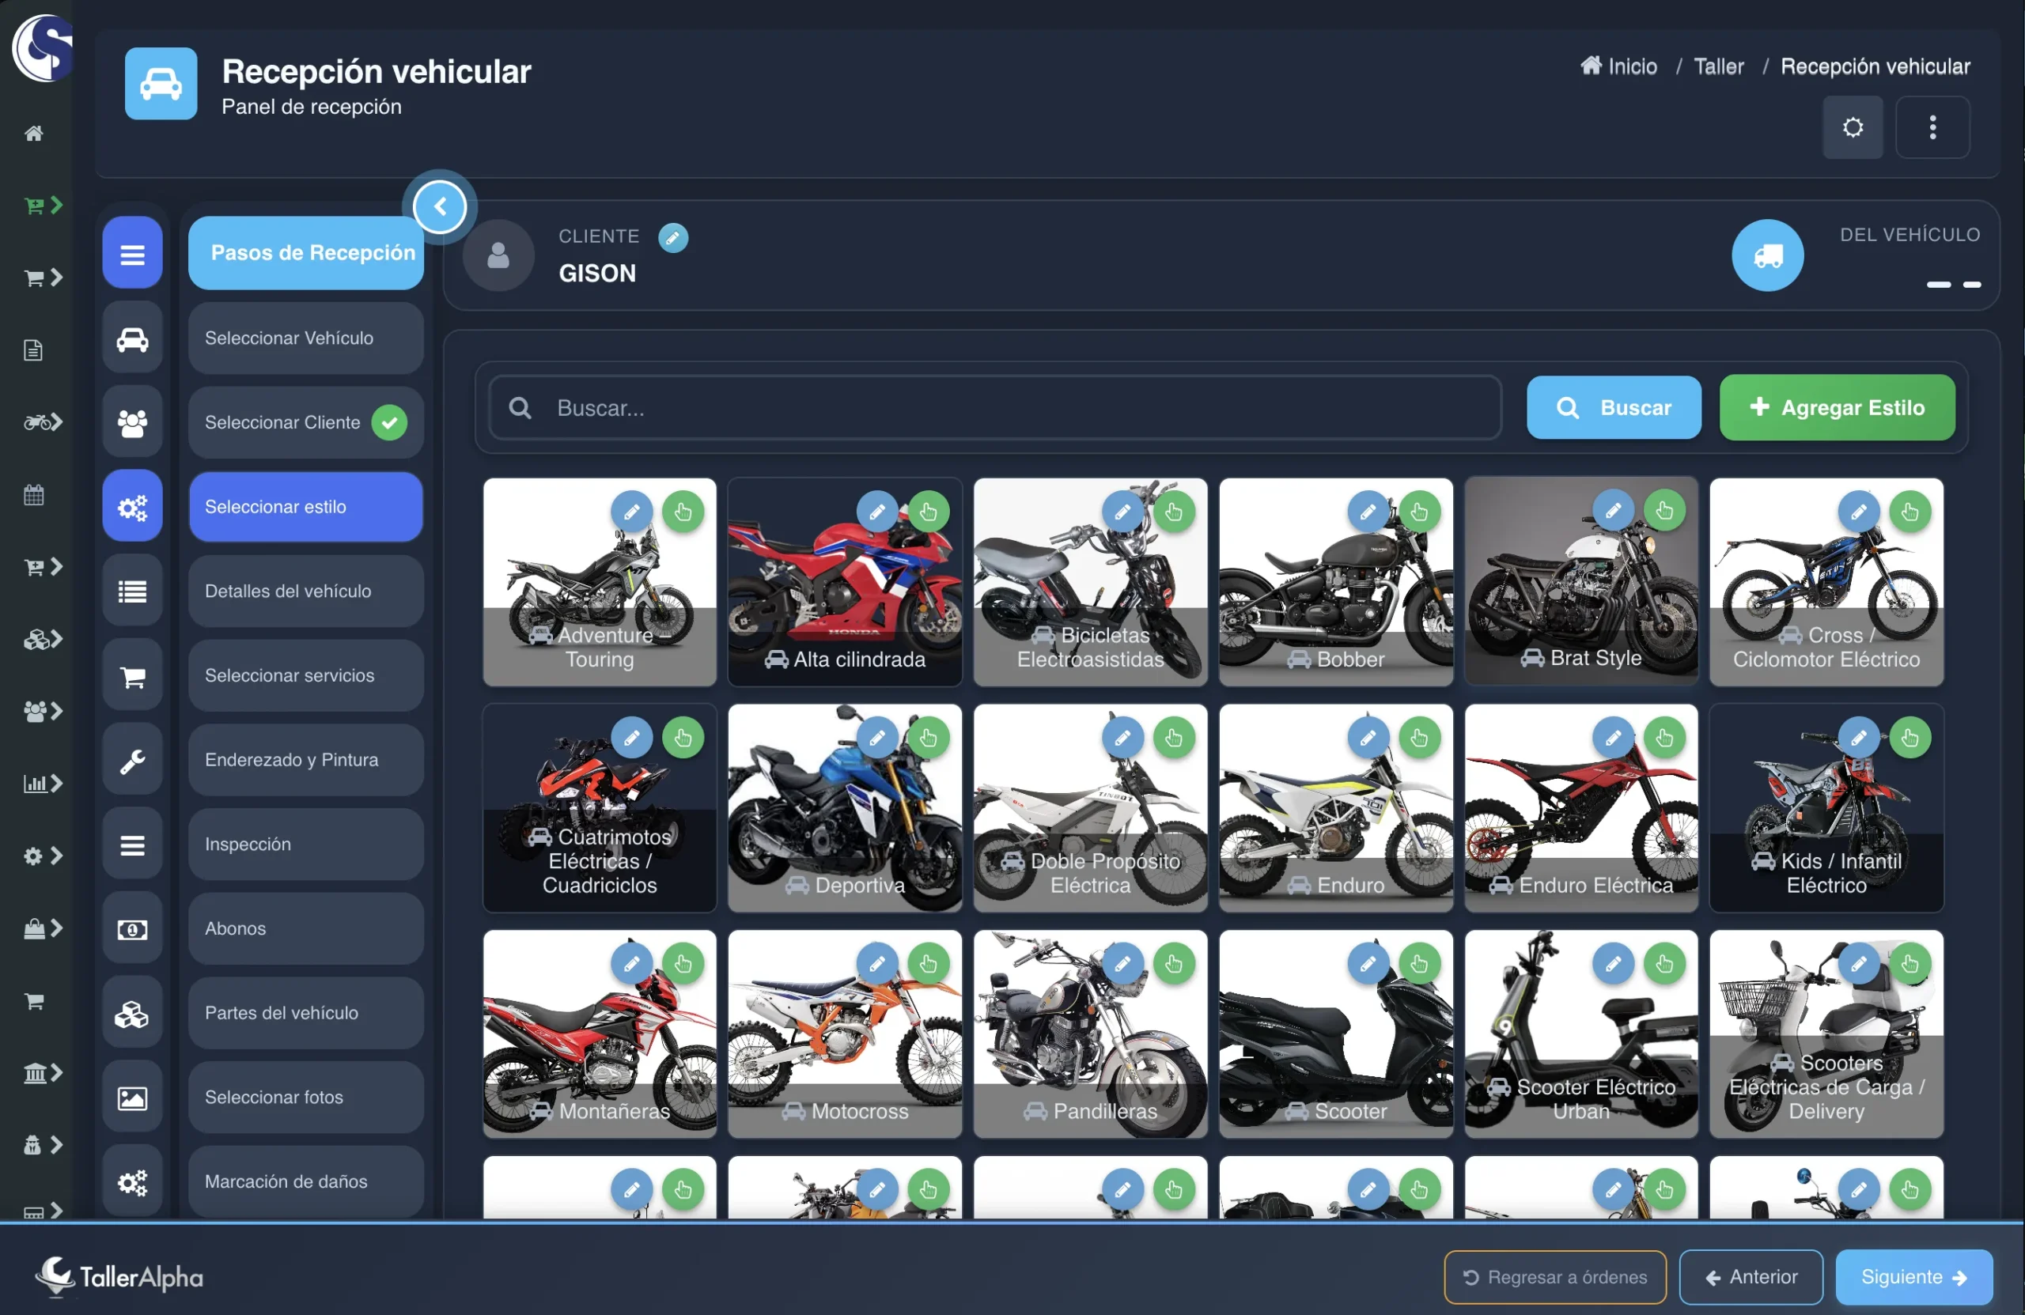Click the Agregar Estilo button

(1838, 407)
